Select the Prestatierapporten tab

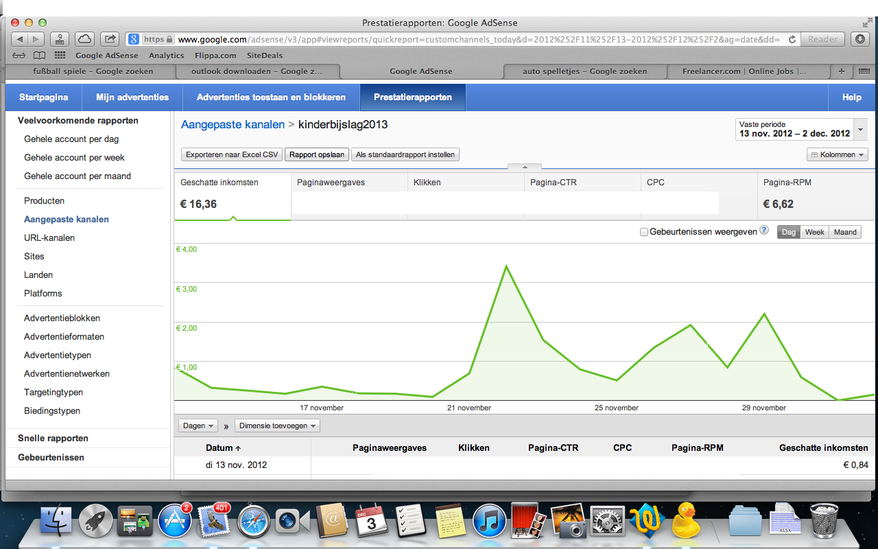pyautogui.click(x=413, y=97)
